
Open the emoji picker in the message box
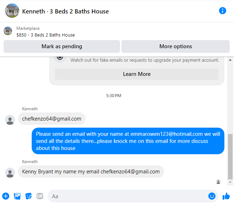[x=212, y=196]
